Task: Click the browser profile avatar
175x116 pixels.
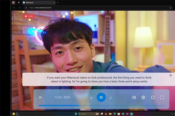Action: (x=14, y=3)
